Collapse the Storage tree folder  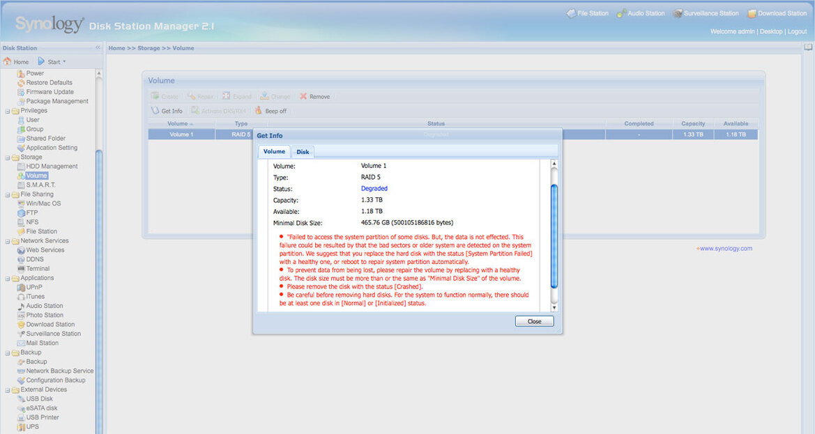[7, 158]
